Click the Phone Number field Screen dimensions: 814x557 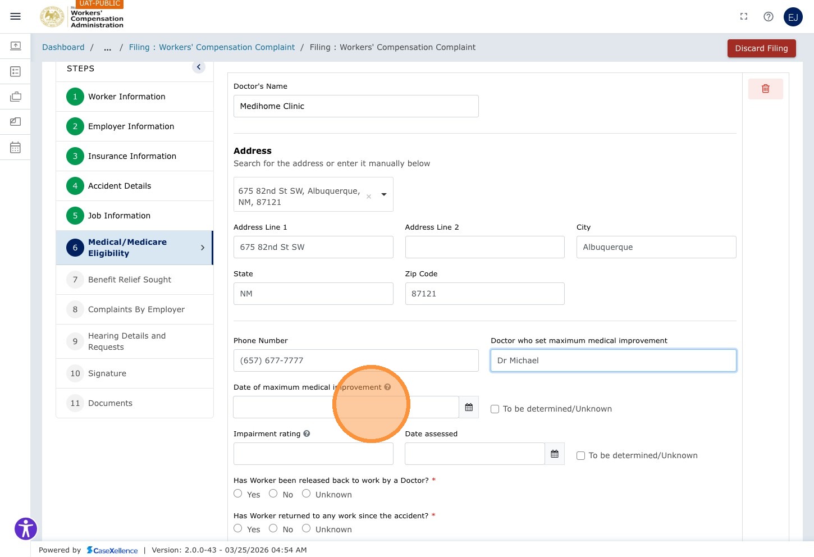tap(356, 360)
